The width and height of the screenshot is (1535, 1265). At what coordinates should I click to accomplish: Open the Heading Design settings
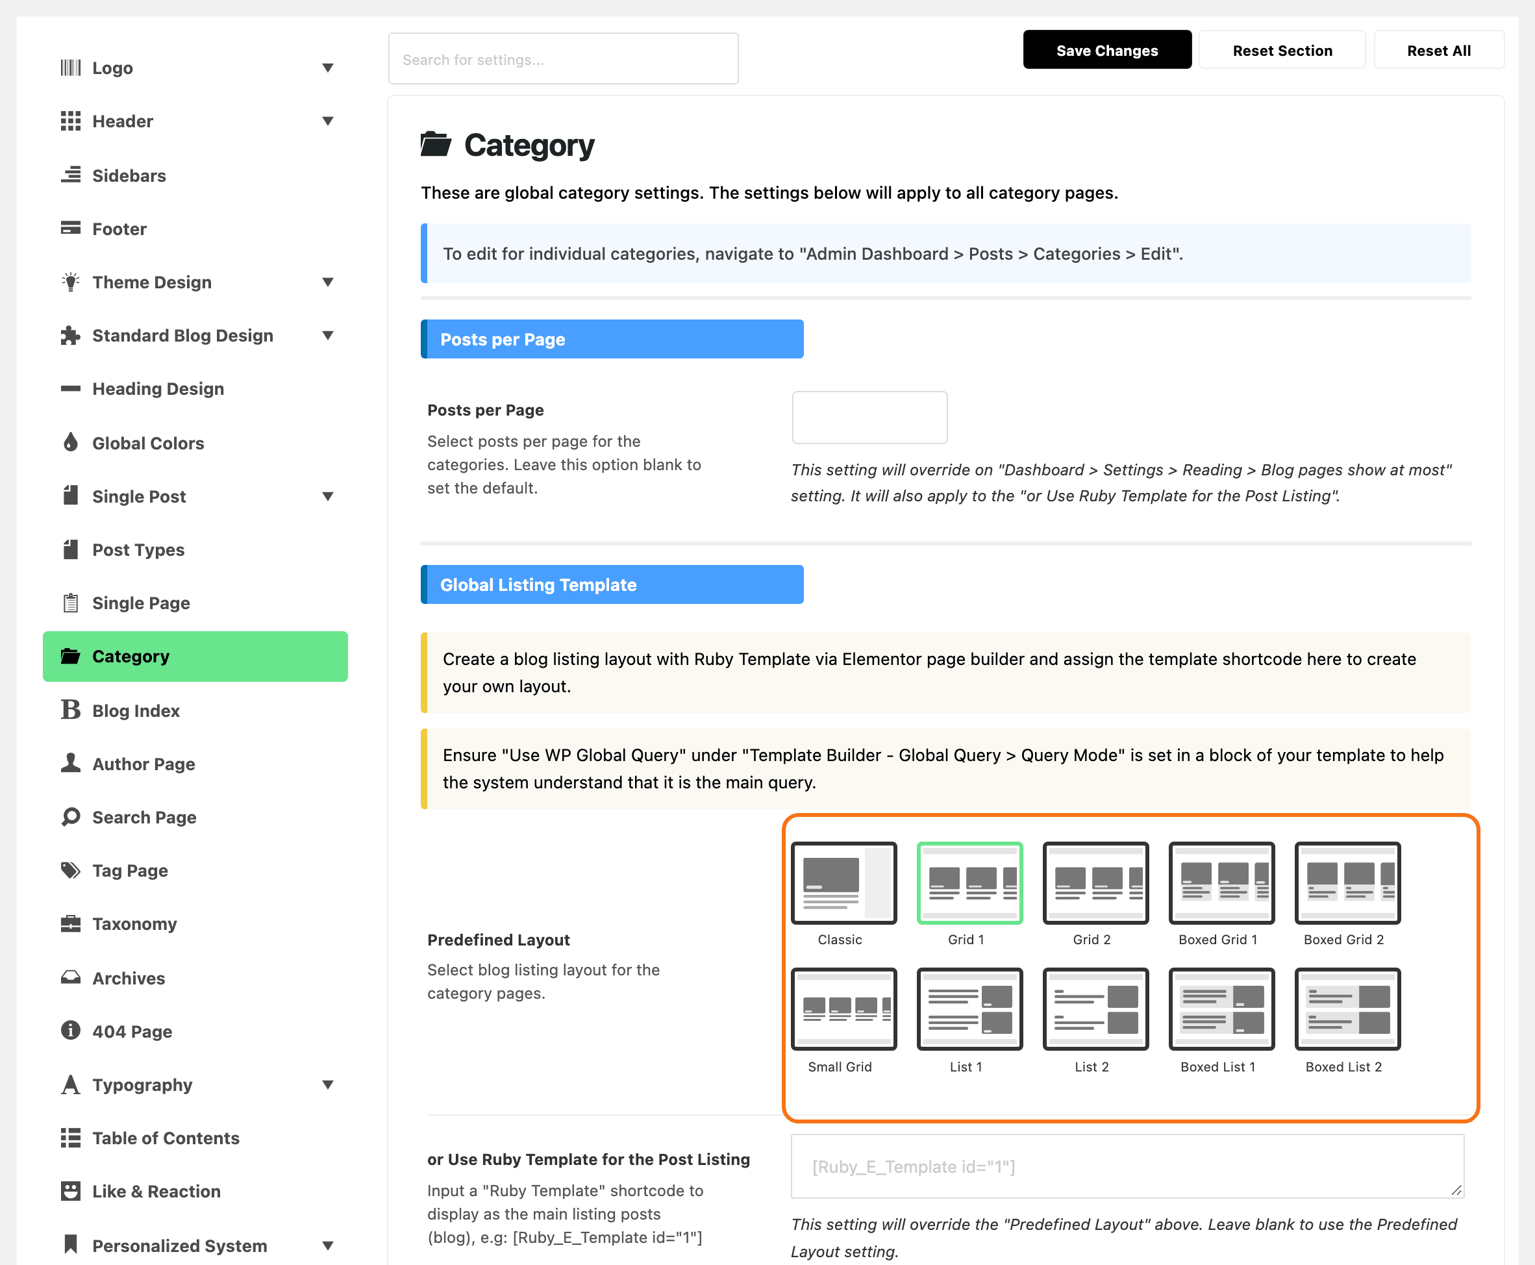pyautogui.click(x=195, y=388)
